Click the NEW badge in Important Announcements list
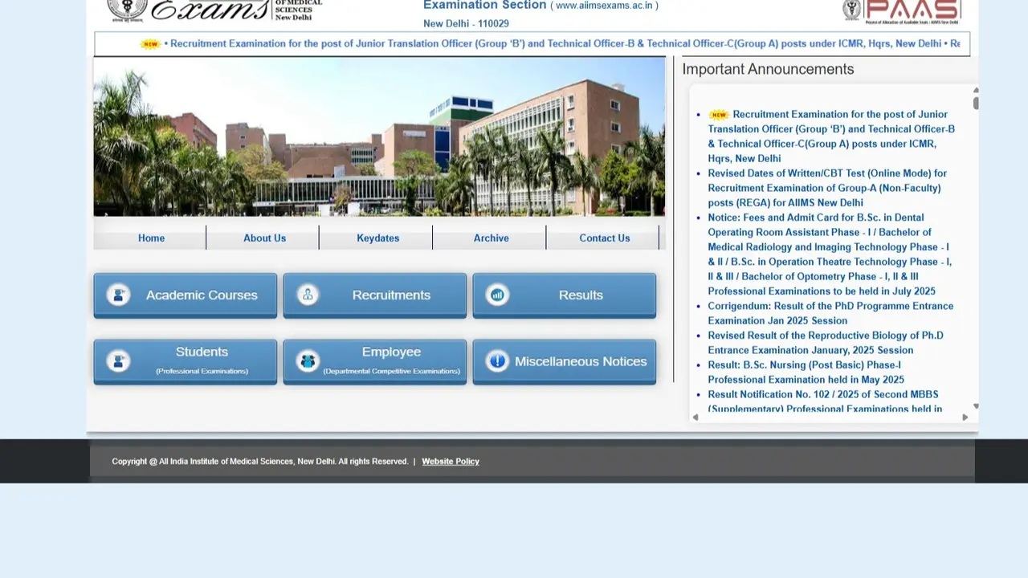1028x578 pixels. click(719, 114)
